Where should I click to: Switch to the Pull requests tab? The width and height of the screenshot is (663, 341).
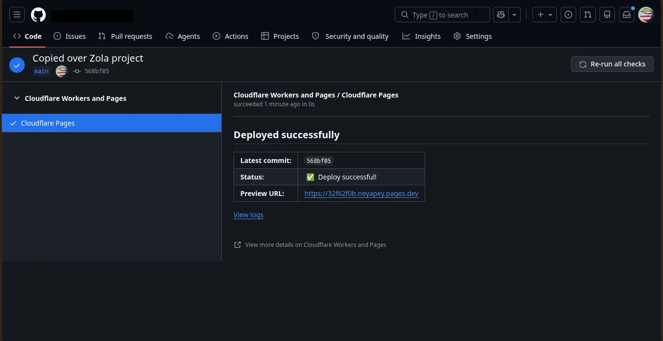(125, 36)
